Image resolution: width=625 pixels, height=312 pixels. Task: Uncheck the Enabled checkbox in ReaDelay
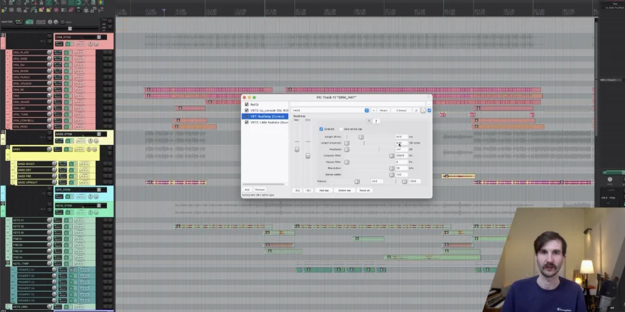(x=321, y=129)
